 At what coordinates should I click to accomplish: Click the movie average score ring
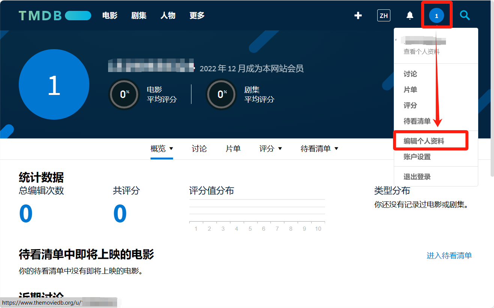click(x=123, y=94)
